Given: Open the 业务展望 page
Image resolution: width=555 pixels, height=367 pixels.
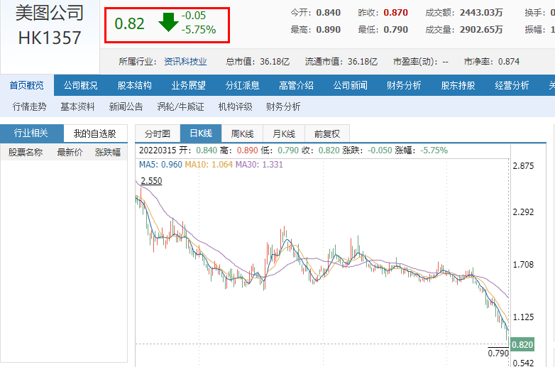Looking at the screenshot, I should pyautogui.click(x=189, y=86).
